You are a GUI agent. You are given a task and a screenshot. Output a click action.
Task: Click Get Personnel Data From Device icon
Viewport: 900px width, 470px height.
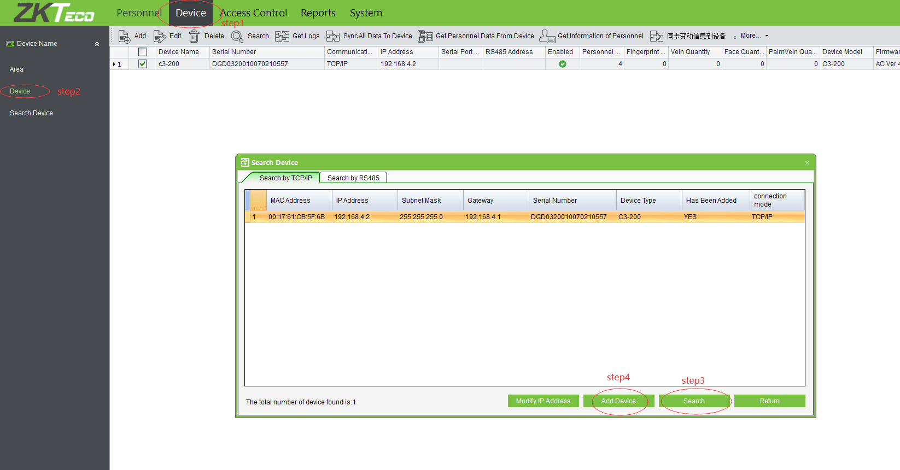pos(425,36)
